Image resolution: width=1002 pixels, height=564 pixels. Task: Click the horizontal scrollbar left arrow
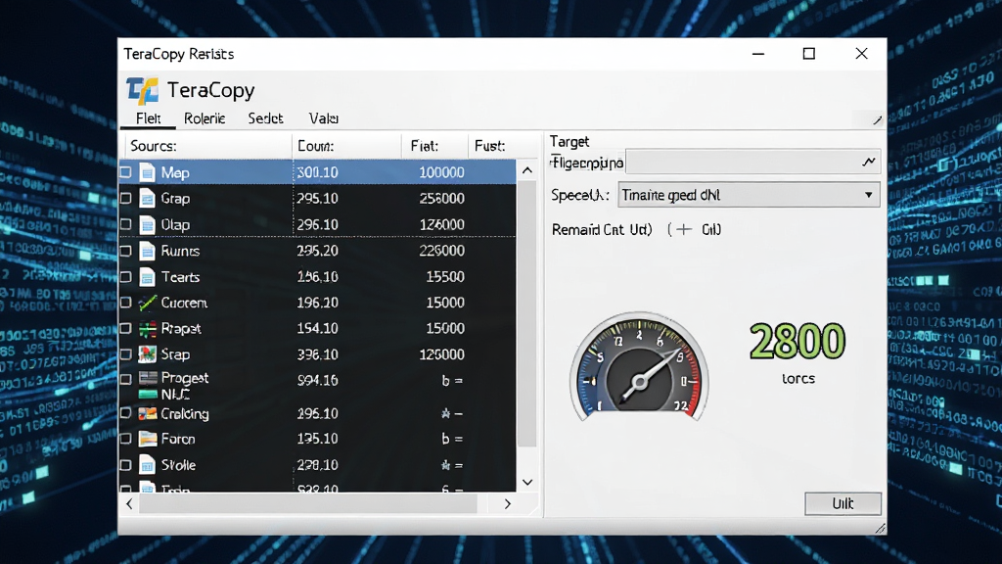click(130, 504)
